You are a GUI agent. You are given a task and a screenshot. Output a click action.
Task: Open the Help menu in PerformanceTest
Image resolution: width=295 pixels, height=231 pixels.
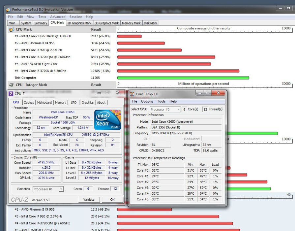tap(89, 16)
